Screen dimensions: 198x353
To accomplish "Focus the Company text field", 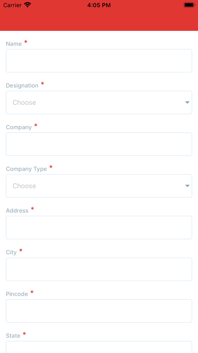I will coord(99,144).
